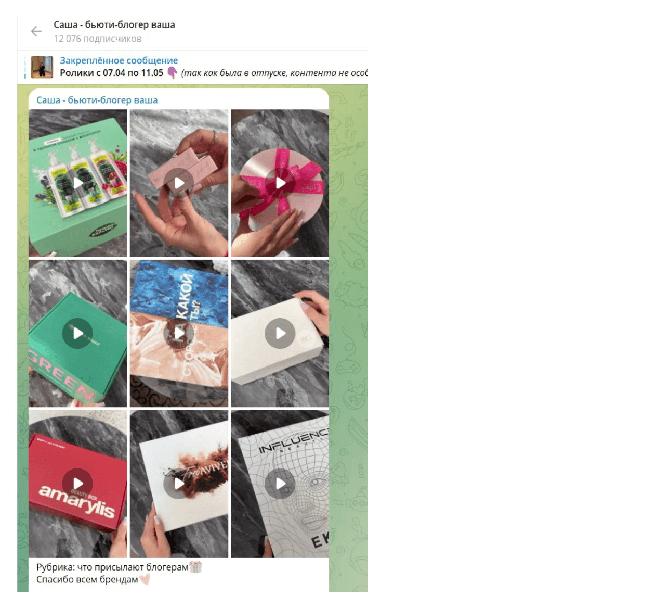Go back using the left arrow icon
Viewport: 656px width, 608px height.
pyautogui.click(x=36, y=31)
